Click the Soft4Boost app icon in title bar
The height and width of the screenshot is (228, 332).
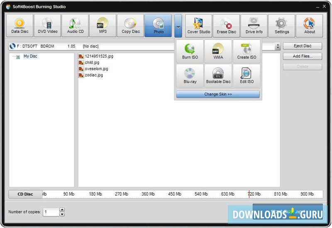pyautogui.click(x=8, y=7)
